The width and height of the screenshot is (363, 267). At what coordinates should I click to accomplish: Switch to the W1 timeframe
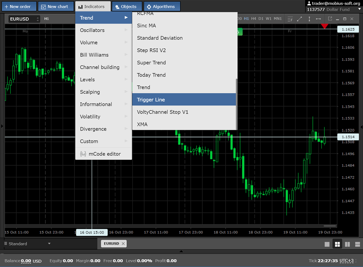click(x=268, y=19)
